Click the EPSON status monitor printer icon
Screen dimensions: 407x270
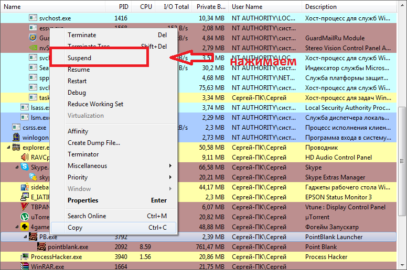(x=25, y=197)
